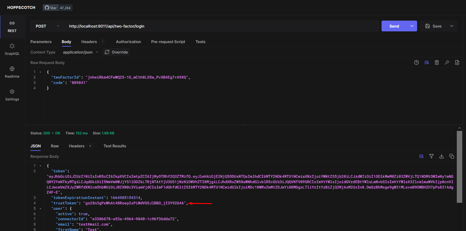Collapse request body JSON at line 1
Image resolution: width=466 pixels, height=231 pixels.
[40, 72]
